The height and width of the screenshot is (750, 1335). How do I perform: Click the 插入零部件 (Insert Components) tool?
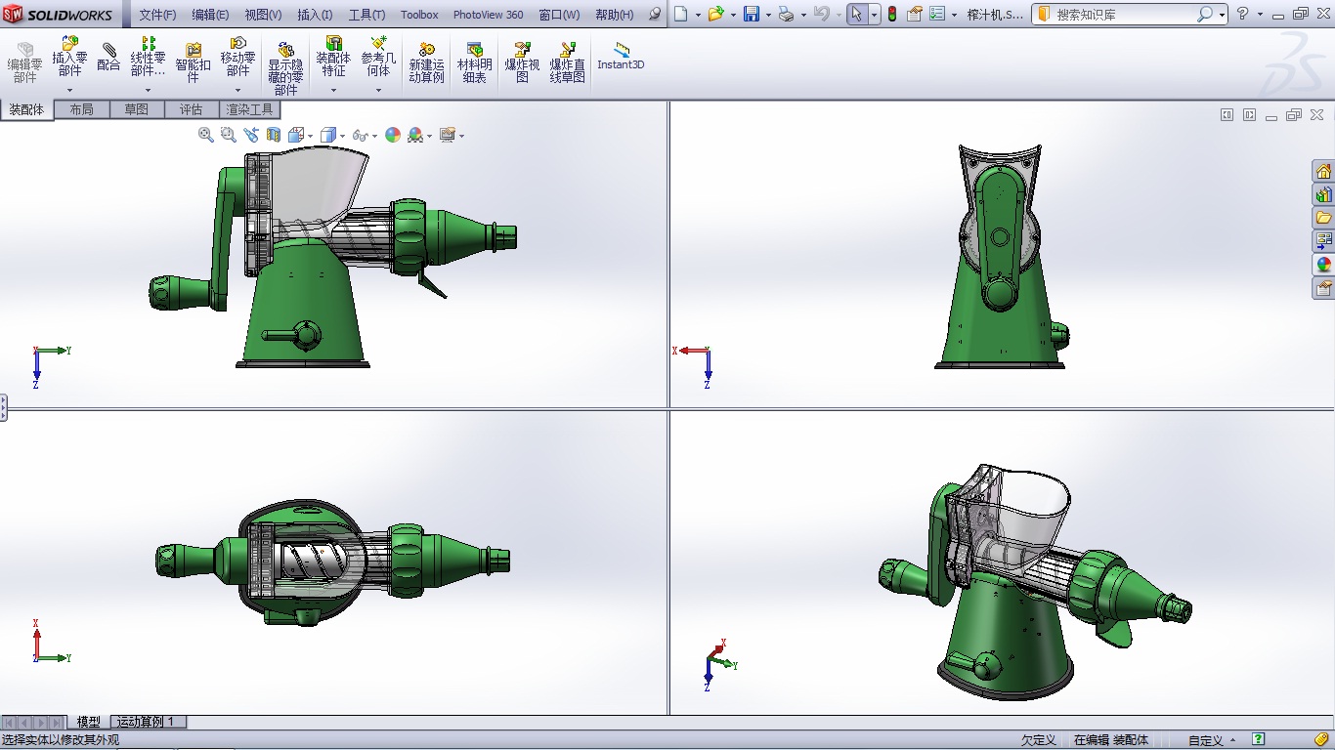coord(69,57)
